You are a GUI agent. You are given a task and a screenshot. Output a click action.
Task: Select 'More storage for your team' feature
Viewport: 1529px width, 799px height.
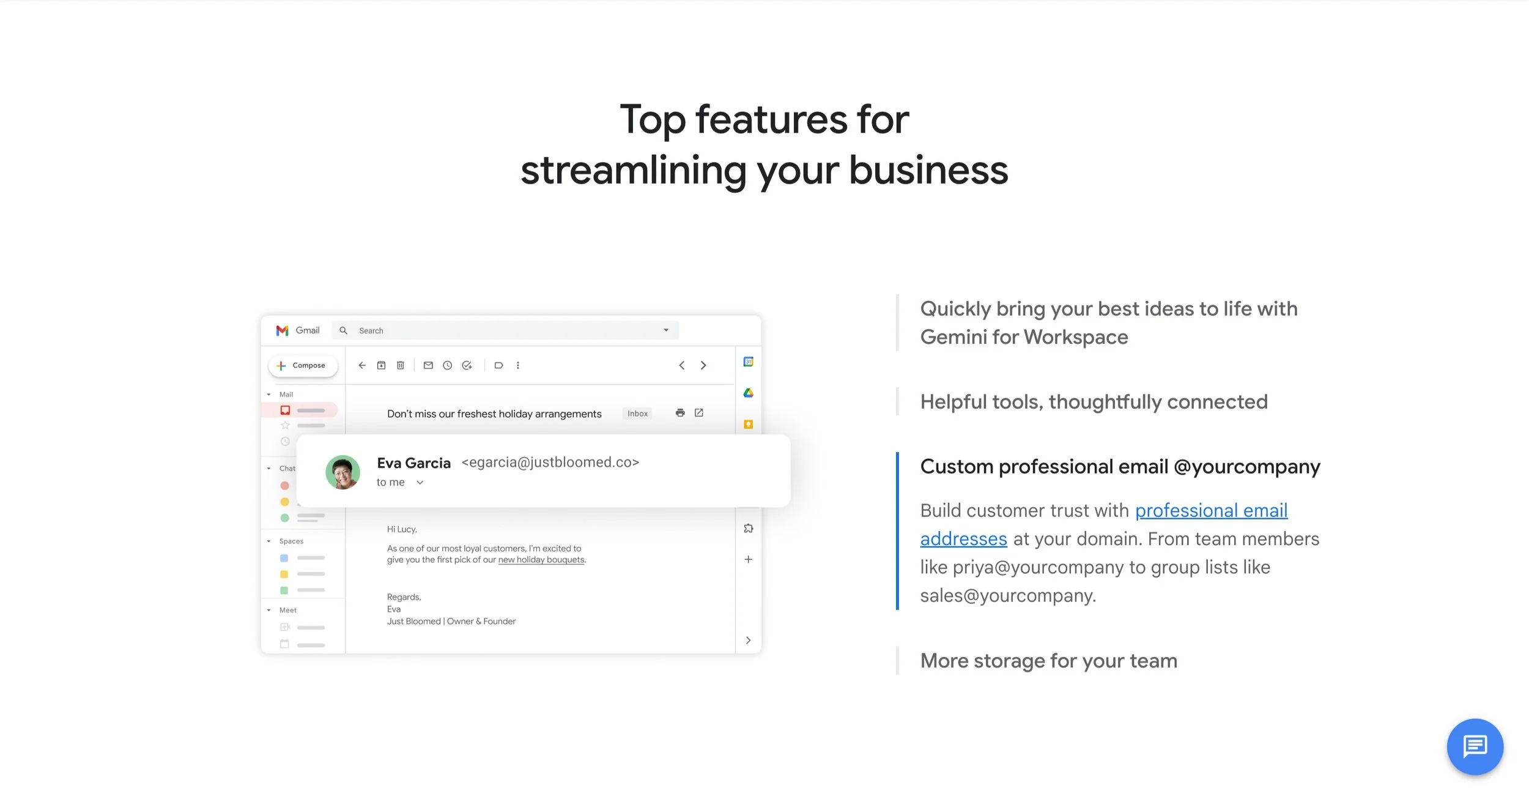pyautogui.click(x=1048, y=661)
